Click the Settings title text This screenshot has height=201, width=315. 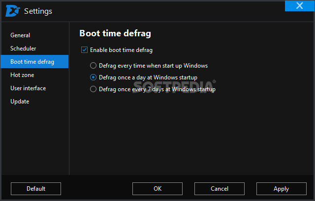(x=38, y=11)
